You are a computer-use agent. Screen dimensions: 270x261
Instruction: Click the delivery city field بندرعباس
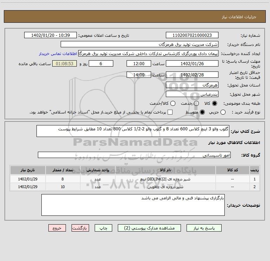coord(192,94)
